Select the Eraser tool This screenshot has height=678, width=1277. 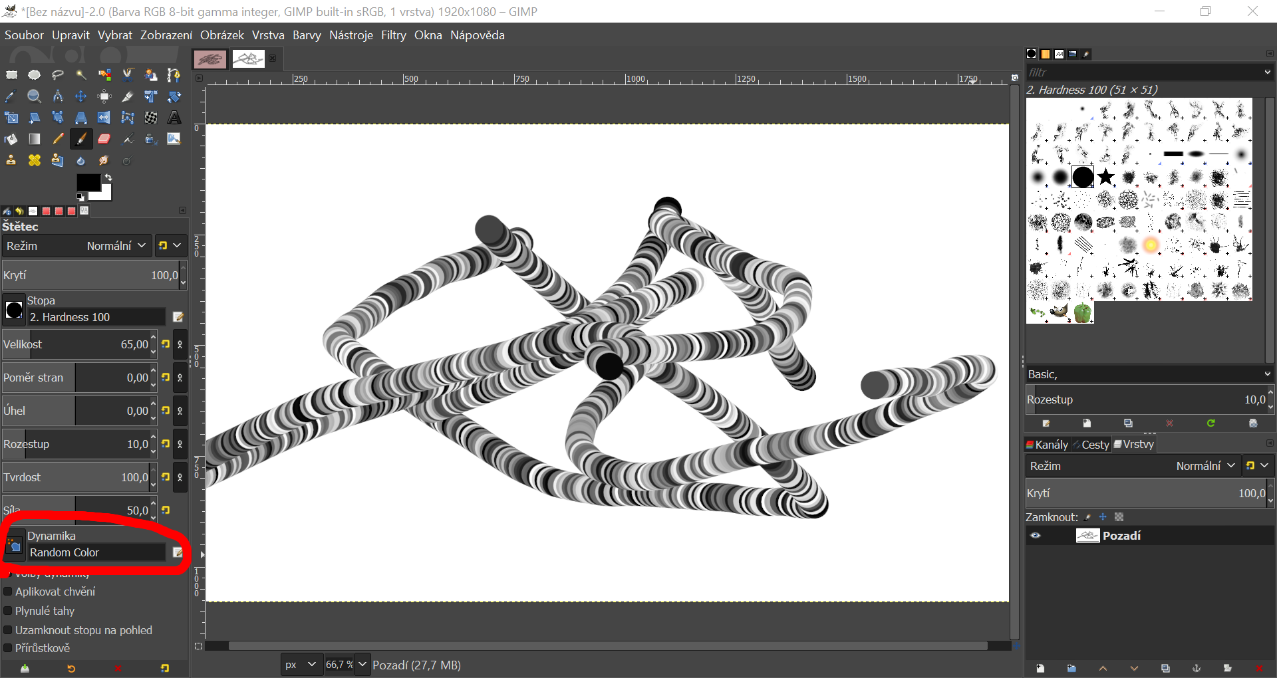(x=104, y=139)
